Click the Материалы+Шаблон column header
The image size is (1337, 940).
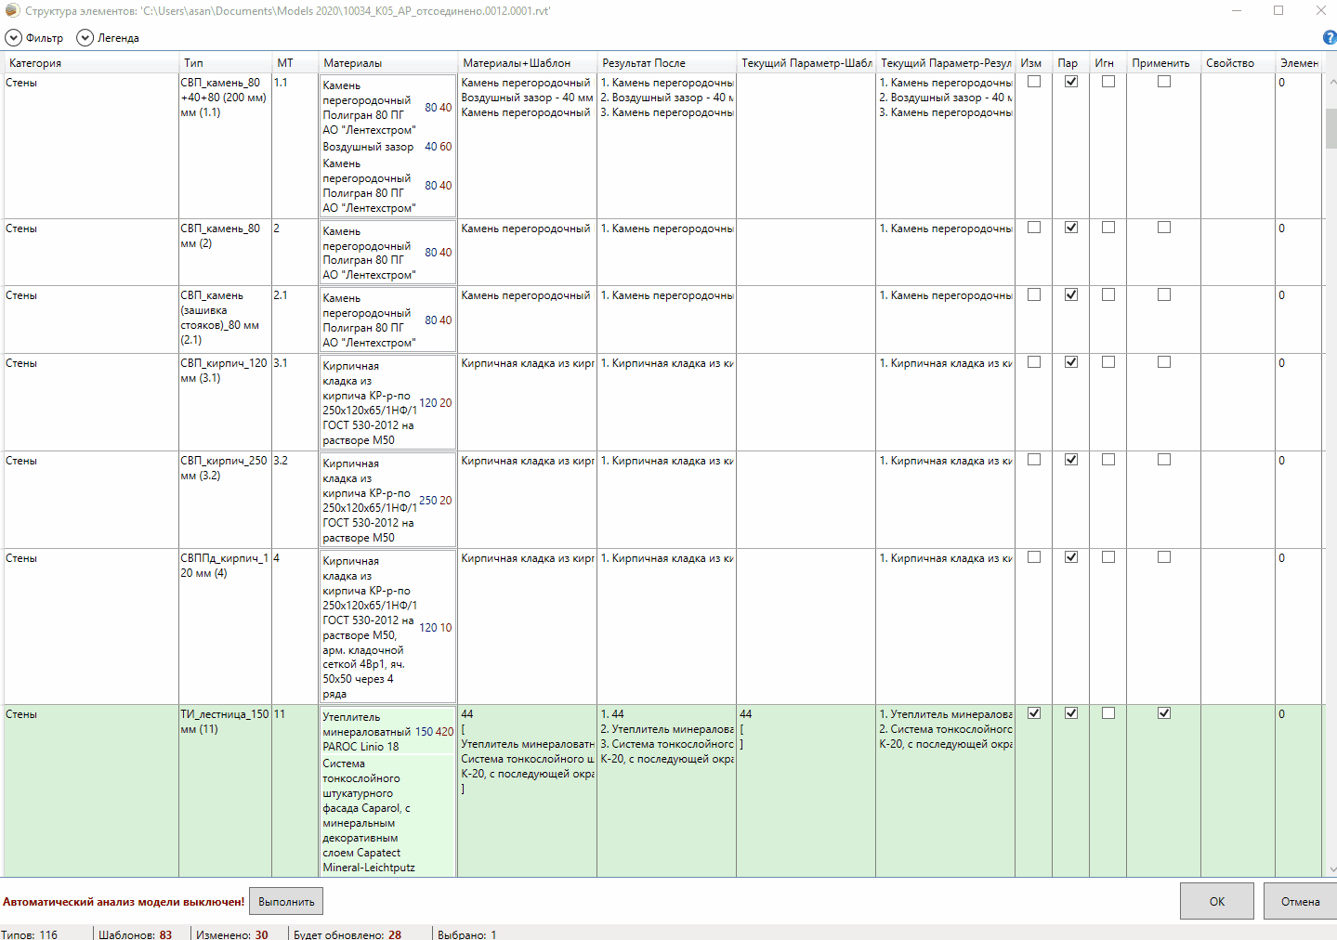[527, 63]
